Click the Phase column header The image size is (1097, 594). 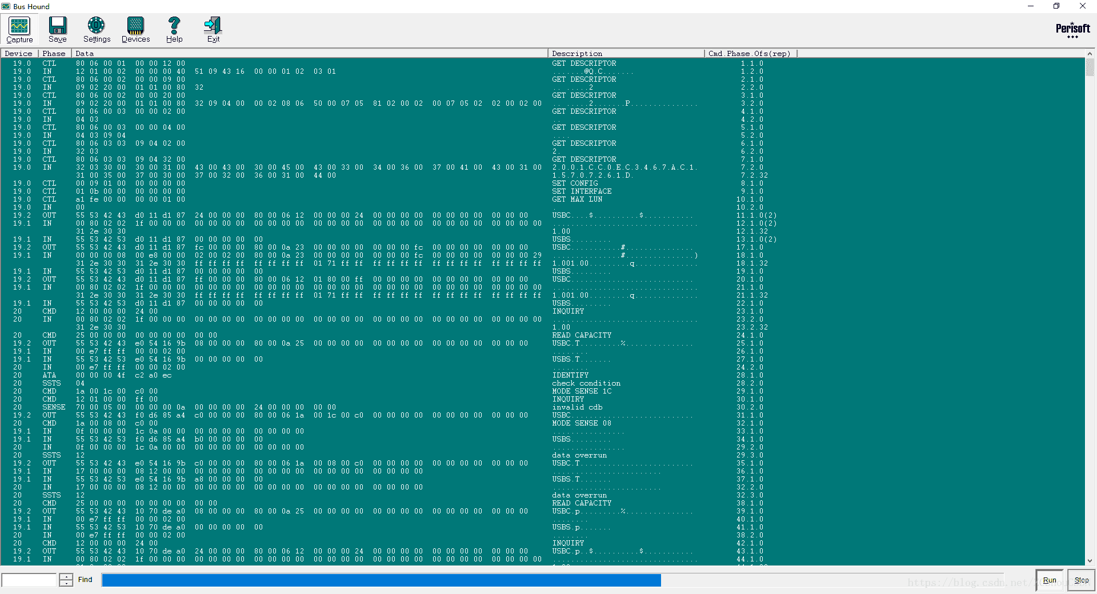point(54,54)
